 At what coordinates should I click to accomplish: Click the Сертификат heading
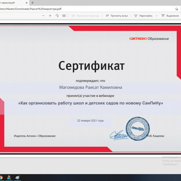tap(91, 66)
